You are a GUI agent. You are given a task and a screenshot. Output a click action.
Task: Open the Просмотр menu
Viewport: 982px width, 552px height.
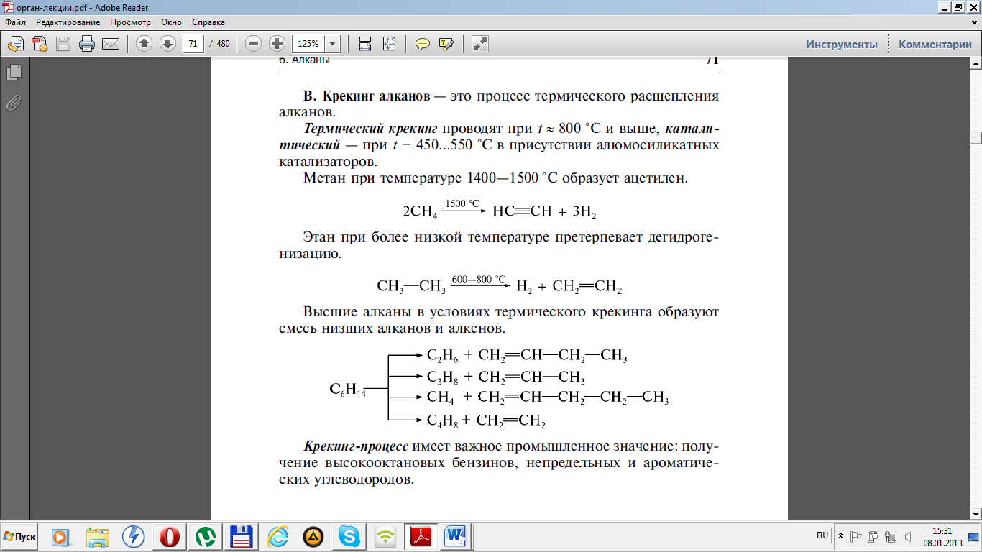pos(130,22)
